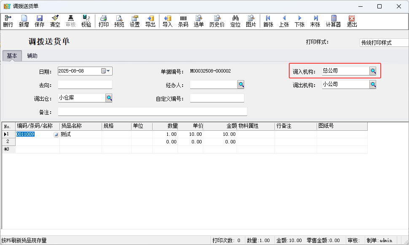
Task: Click the 金额 column header
Action: 220,126
